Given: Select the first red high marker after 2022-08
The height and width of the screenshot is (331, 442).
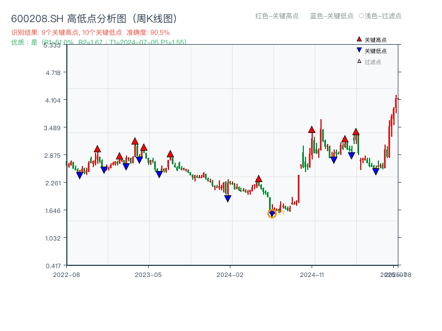Looking at the screenshot, I should [x=97, y=149].
